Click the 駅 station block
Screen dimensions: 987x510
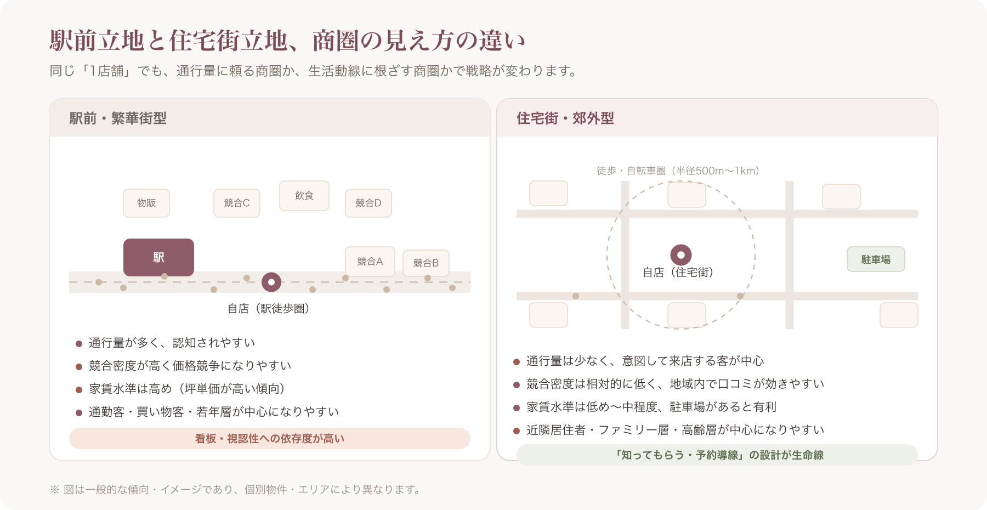(158, 257)
